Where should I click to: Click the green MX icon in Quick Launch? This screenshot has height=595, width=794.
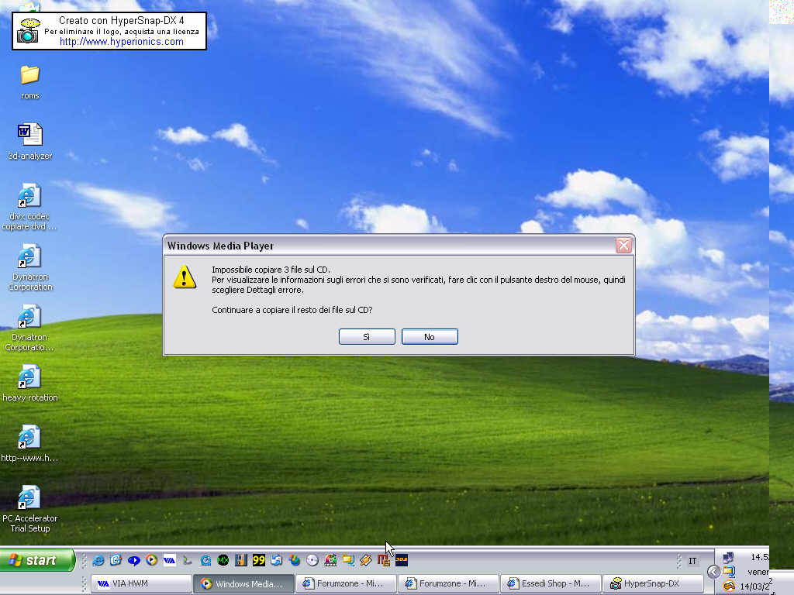(223, 560)
